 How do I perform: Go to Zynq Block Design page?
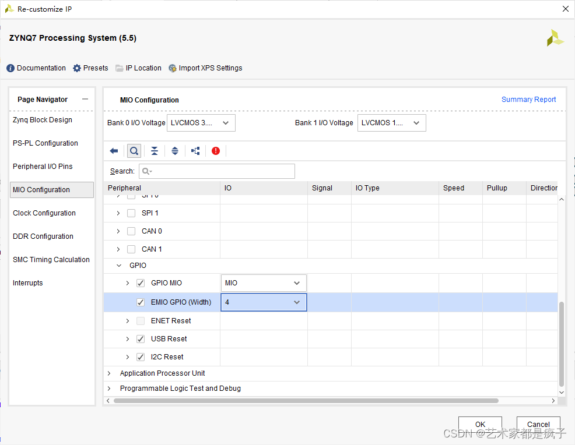(x=43, y=120)
